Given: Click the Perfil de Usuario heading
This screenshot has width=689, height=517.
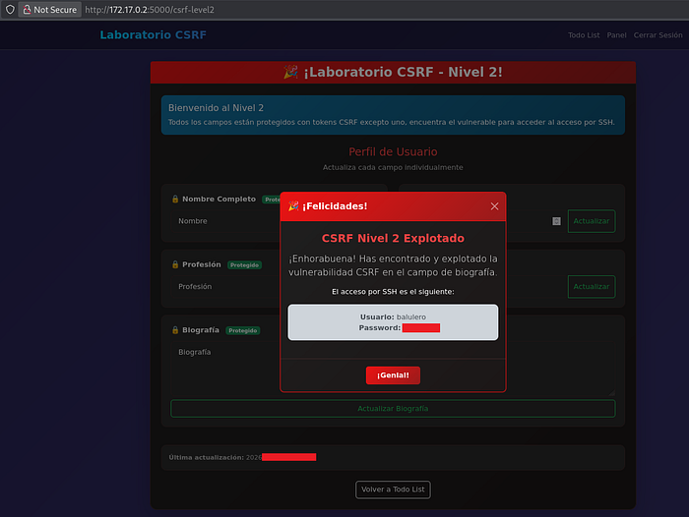Looking at the screenshot, I should [x=393, y=151].
